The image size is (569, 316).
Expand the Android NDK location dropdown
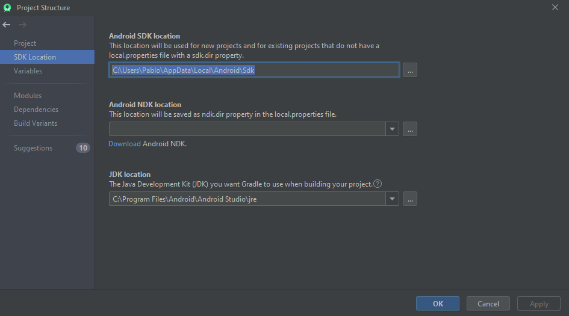(392, 129)
